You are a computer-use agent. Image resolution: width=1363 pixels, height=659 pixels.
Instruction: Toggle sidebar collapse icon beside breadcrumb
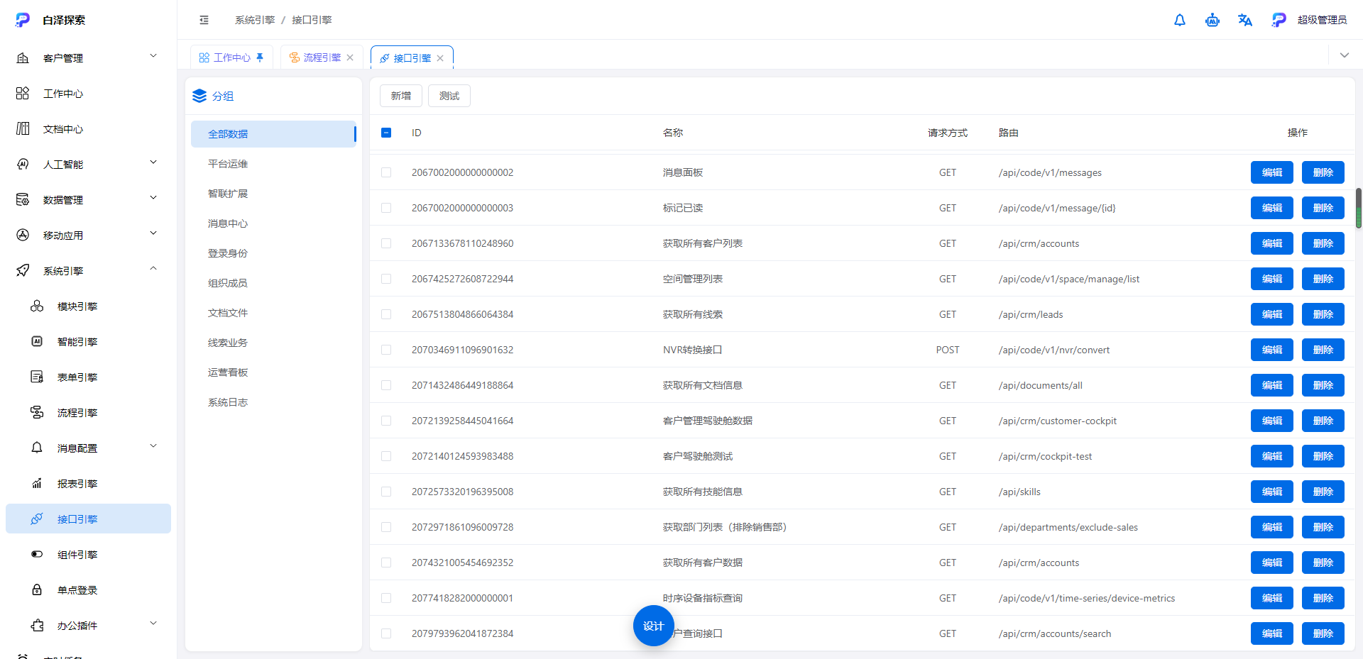pyautogui.click(x=204, y=20)
